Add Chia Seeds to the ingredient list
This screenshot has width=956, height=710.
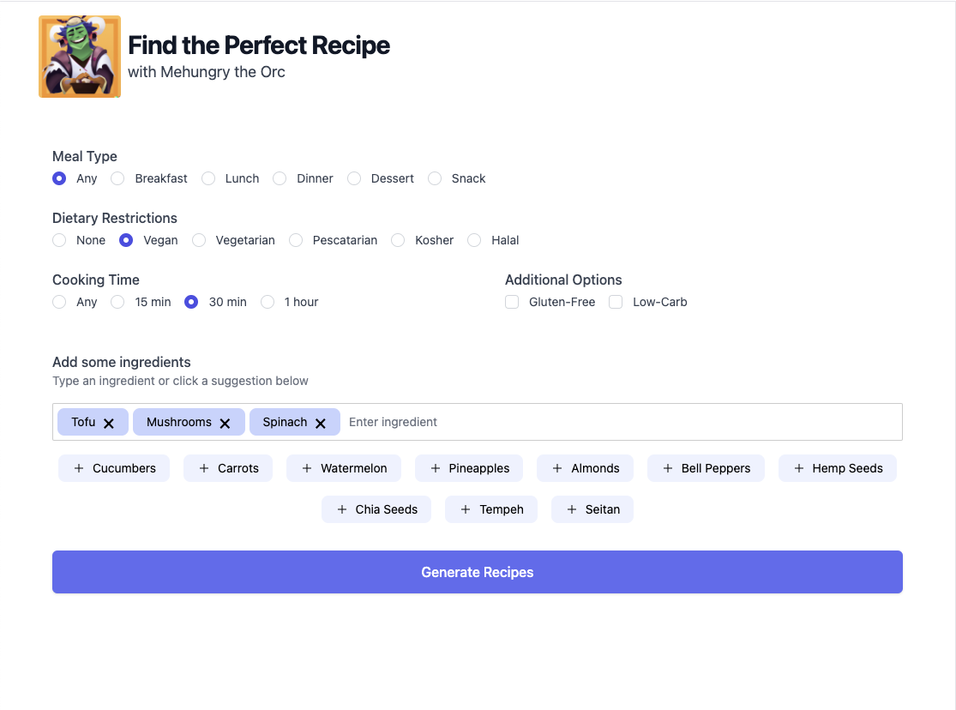(x=376, y=508)
